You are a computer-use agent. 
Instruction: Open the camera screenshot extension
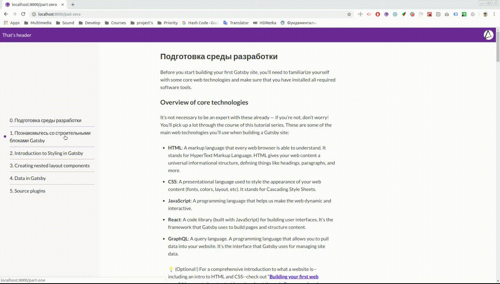point(447,14)
